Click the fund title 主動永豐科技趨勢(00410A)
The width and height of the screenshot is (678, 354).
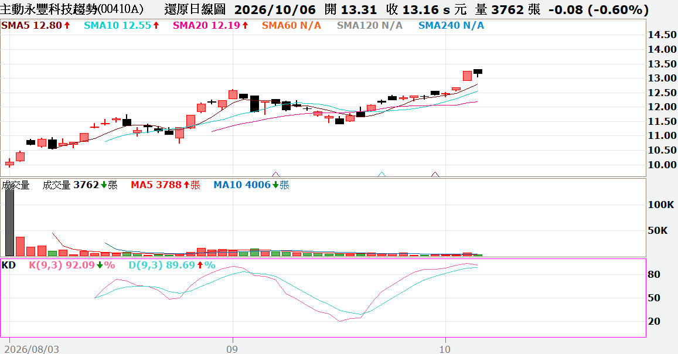71,9
